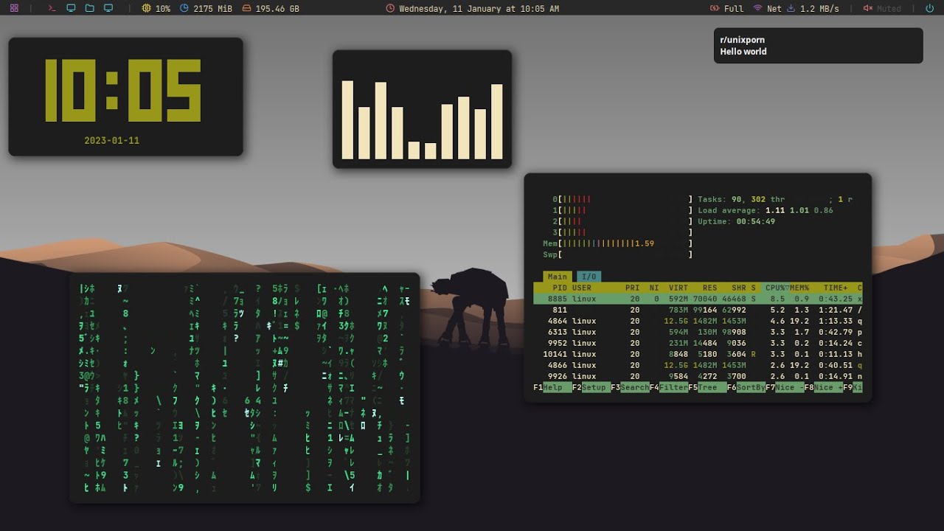
Task: Switch to the Main tab in htop
Action: click(x=558, y=277)
